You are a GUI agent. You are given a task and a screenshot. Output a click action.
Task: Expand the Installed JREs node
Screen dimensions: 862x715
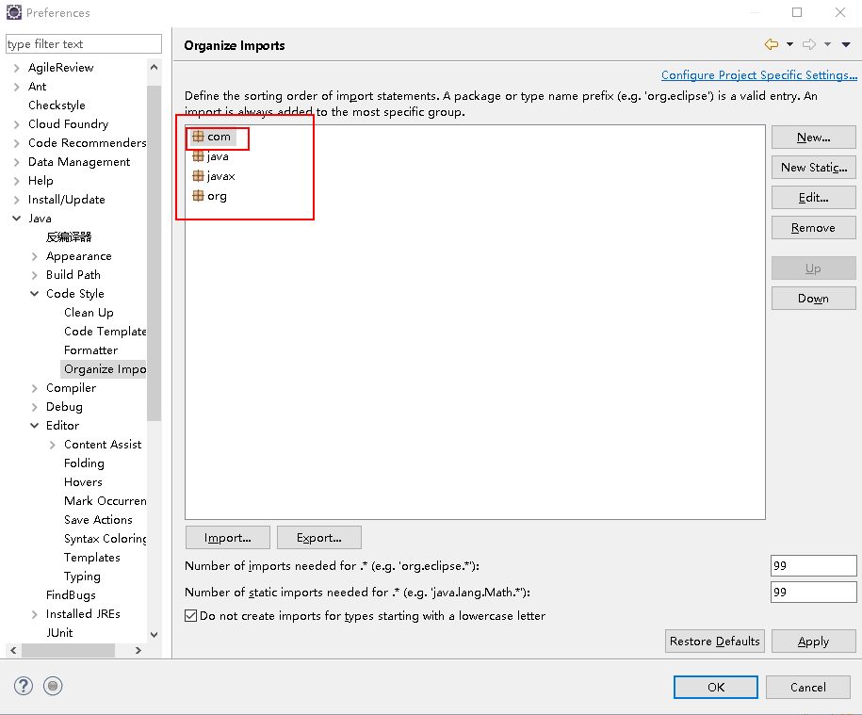click(34, 614)
